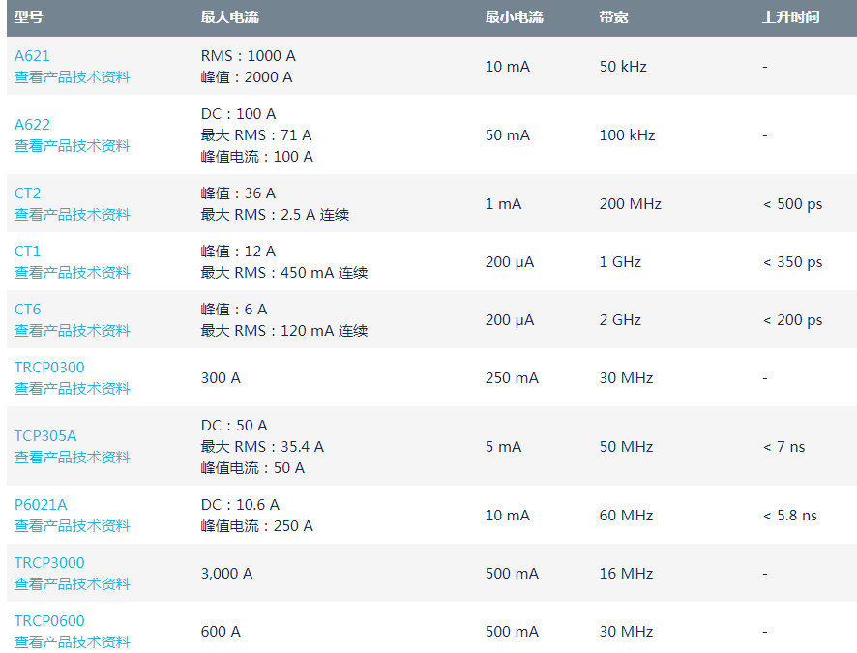Select '最大 RMS：120 mA 连续' text
Viewport: 857px width, 653px height.
pos(284,331)
